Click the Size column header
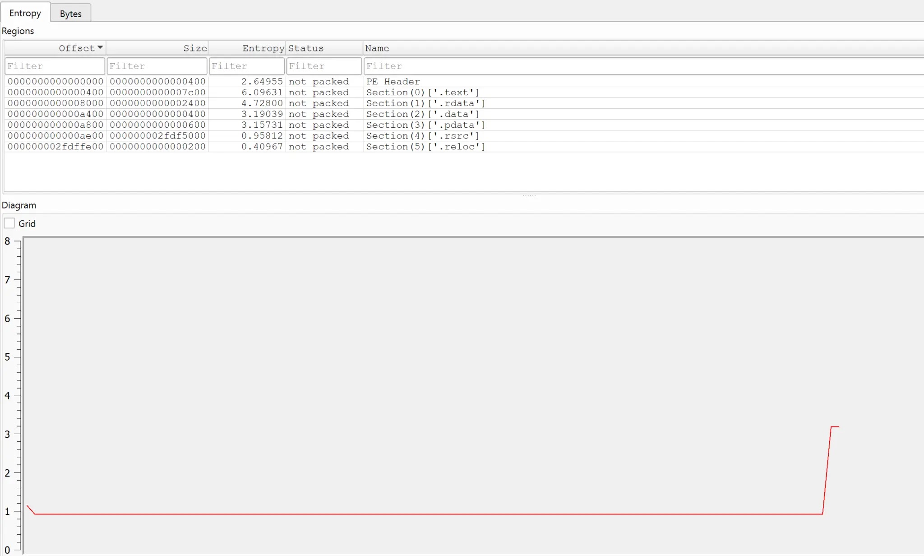Viewport: 924px width, 556px height. (157, 48)
